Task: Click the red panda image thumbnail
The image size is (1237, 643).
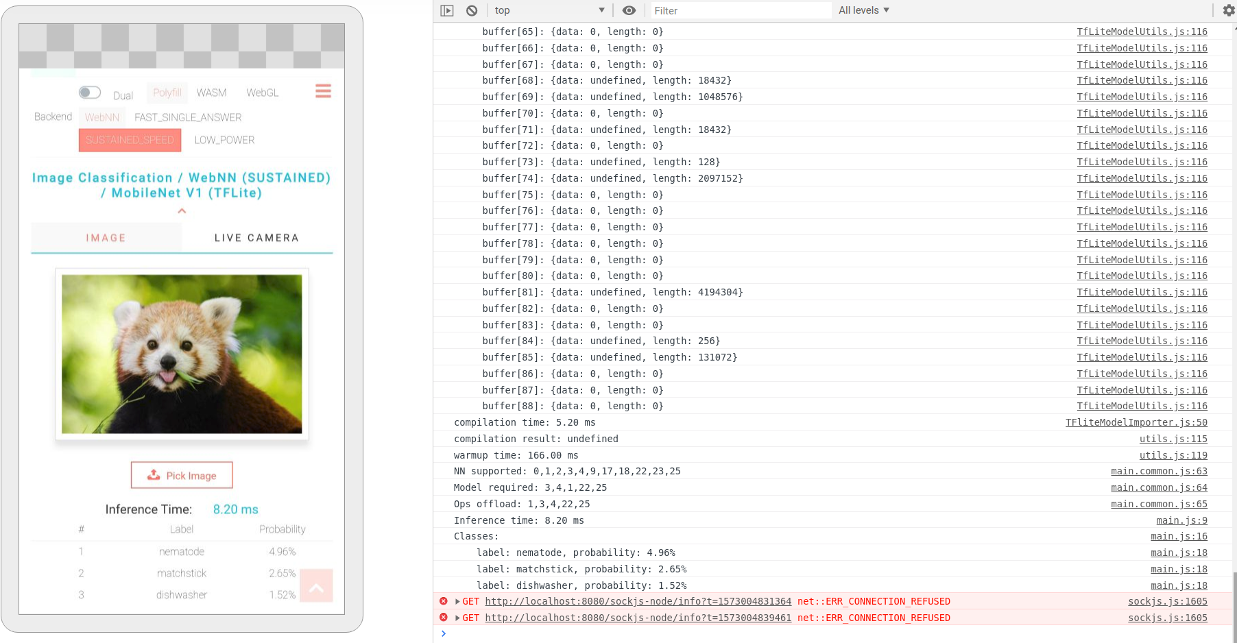Action: (181, 354)
